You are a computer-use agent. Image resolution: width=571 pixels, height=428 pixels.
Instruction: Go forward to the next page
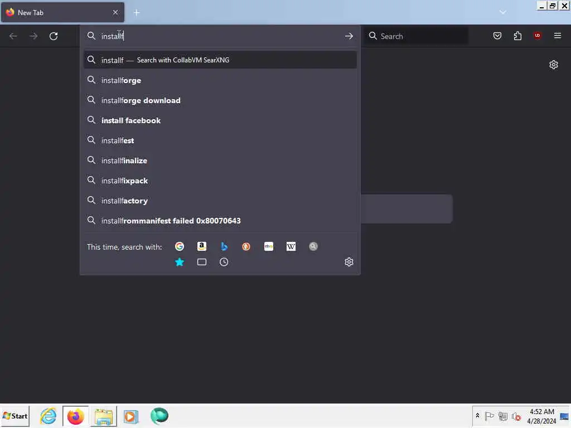pos(33,36)
